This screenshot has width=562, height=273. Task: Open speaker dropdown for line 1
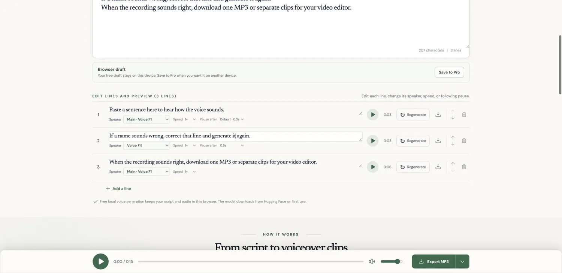click(x=146, y=119)
